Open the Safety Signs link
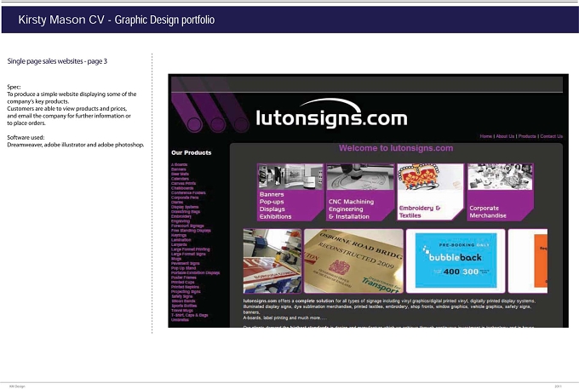579x389 pixels. coord(181,296)
